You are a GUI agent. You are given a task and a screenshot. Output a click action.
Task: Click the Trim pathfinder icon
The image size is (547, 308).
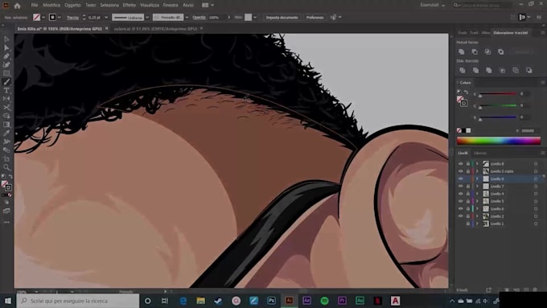coord(475,71)
